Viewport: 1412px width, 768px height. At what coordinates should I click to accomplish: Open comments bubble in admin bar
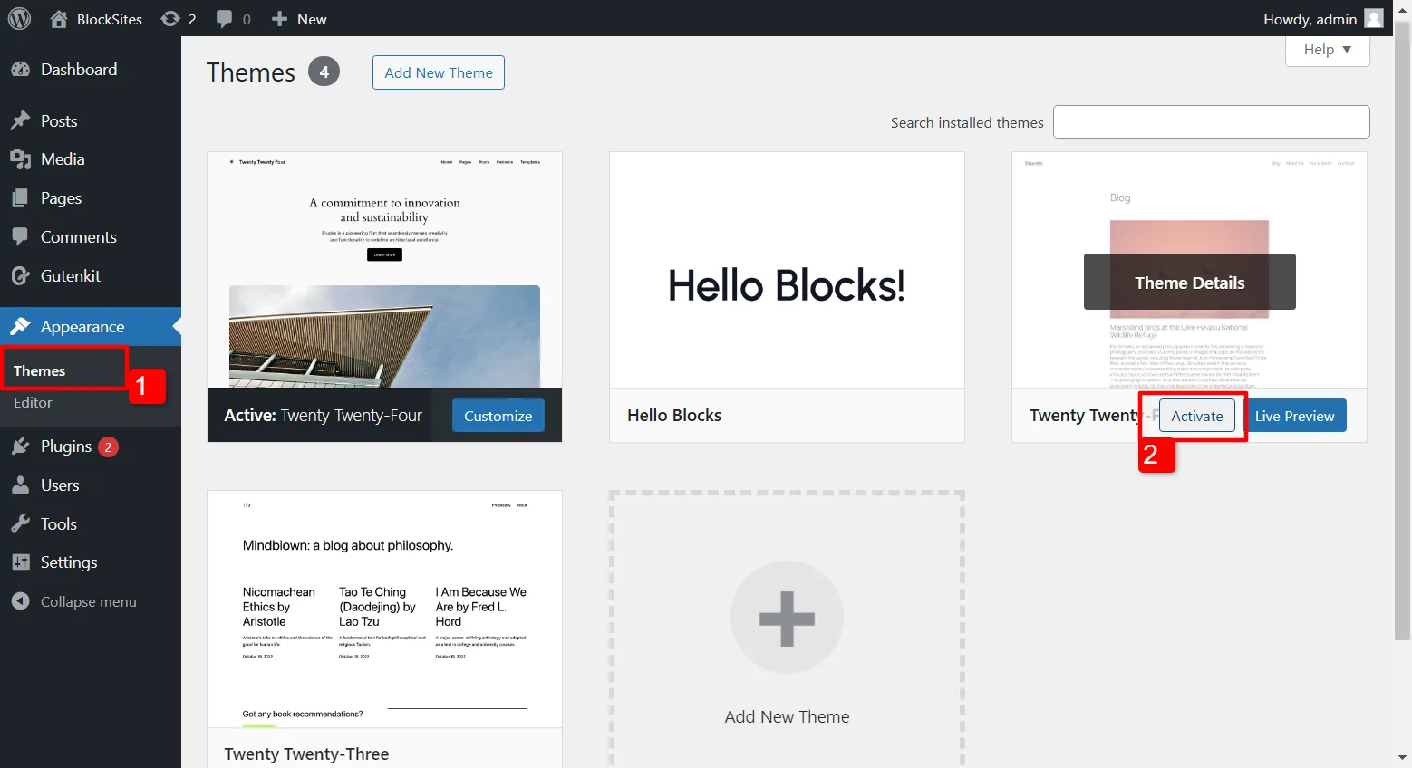pyautogui.click(x=224, y=19)
